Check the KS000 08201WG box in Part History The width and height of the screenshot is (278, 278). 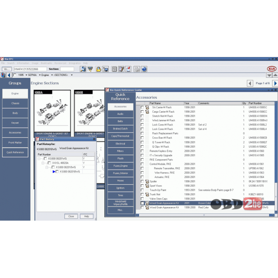coord(45,159)
